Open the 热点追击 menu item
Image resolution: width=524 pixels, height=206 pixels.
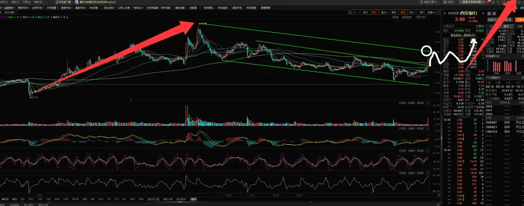[222, 7]
